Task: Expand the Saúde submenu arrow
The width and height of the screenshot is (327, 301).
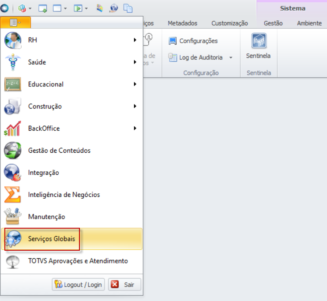Action: coord(135,62)
